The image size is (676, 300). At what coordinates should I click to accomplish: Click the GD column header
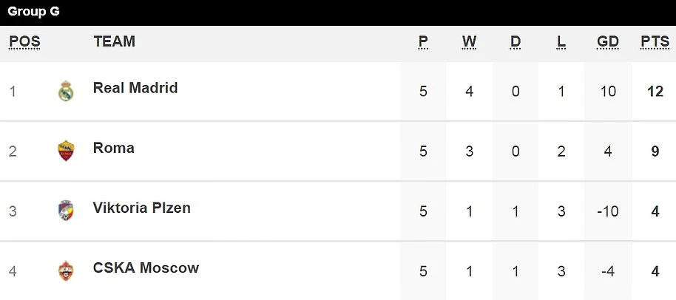click(x=608, y=42)
